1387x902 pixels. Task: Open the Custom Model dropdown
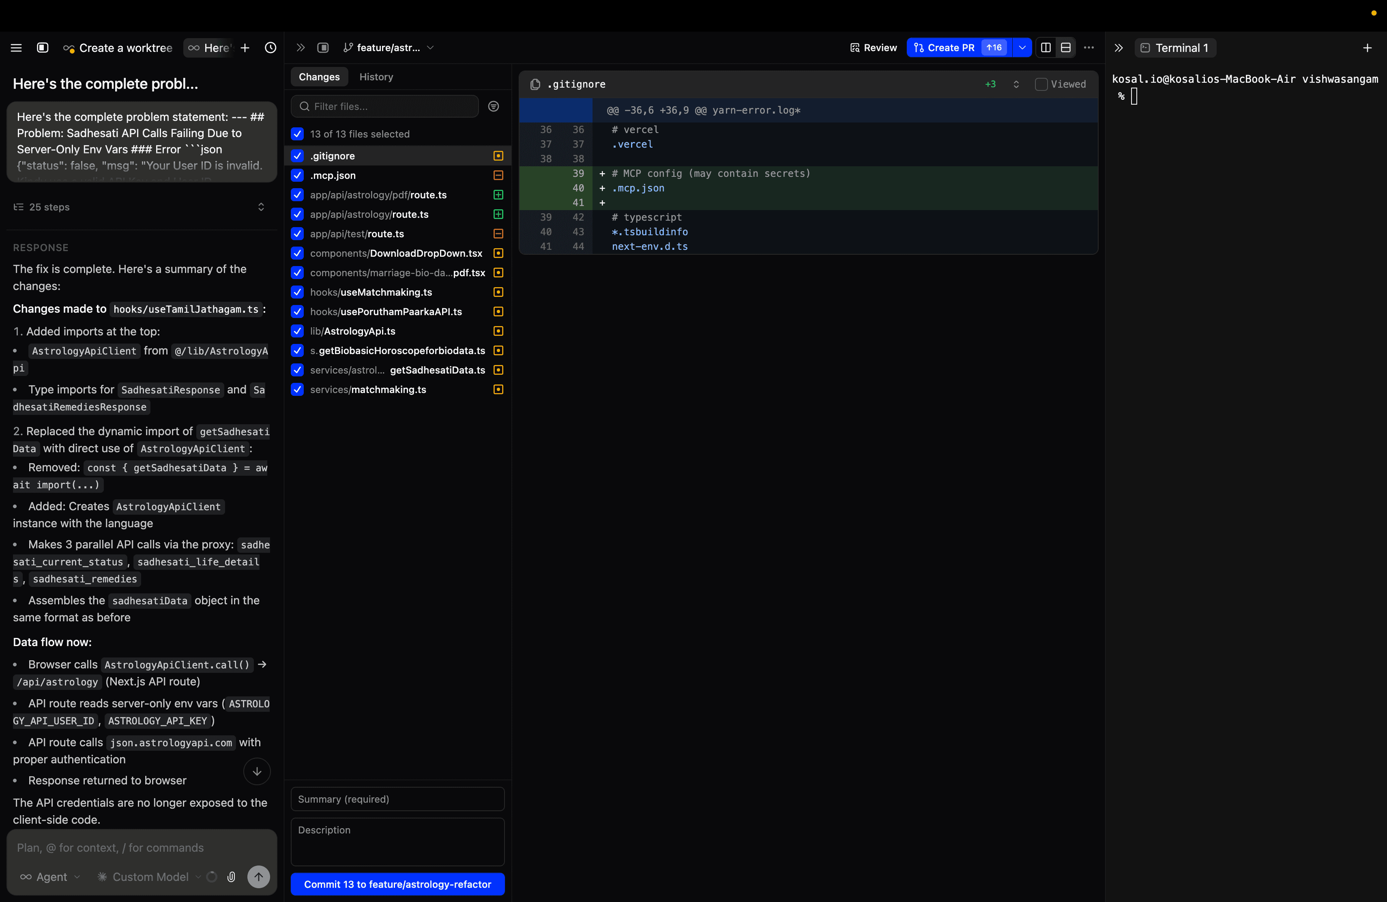coord(149,877)
